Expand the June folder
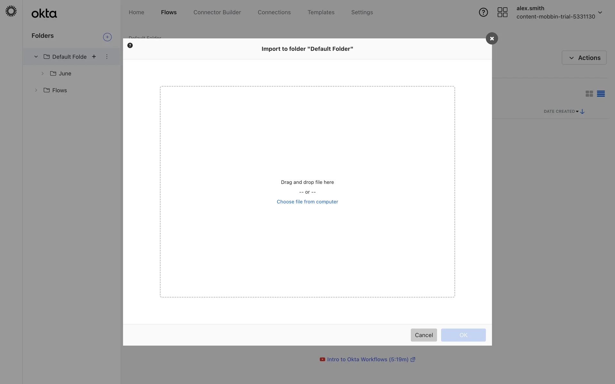The width and height of the screenshot is (615, 384). click(43, 74)
